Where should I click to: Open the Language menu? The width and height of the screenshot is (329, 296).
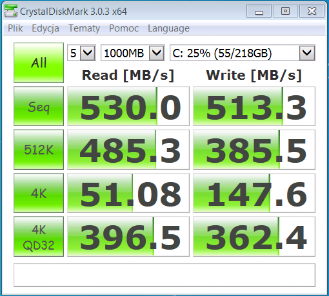click(x=168, y=28)
